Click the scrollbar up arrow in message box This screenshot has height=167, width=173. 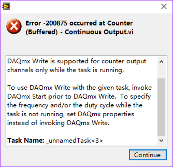161,62
